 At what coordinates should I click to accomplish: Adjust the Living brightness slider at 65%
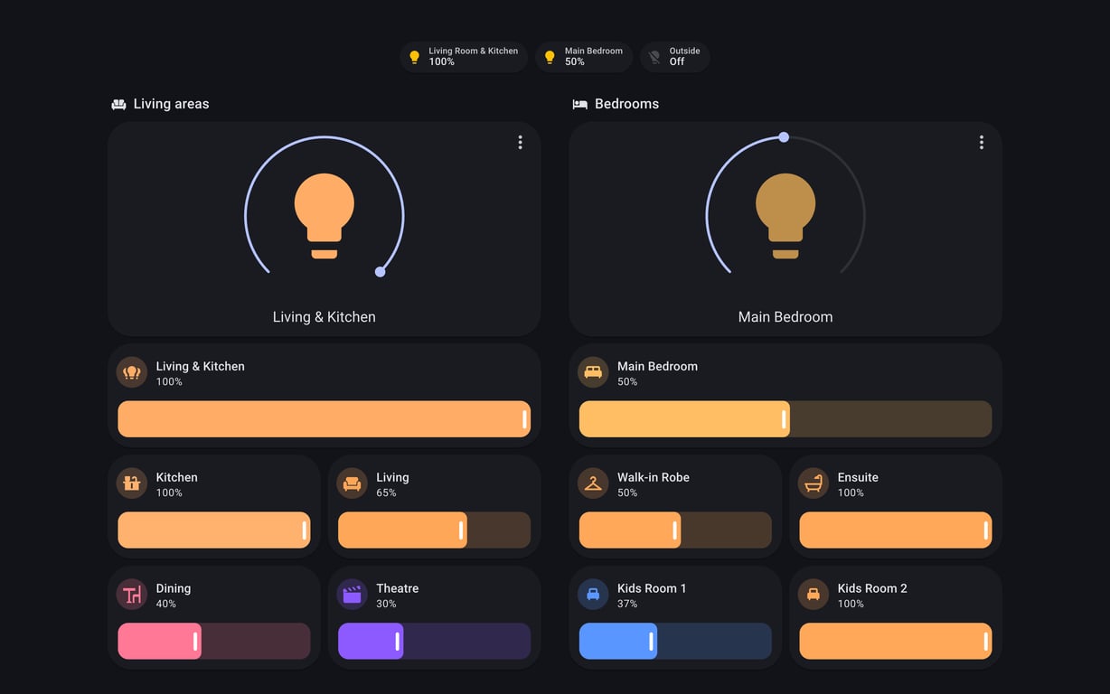[435, 530]
